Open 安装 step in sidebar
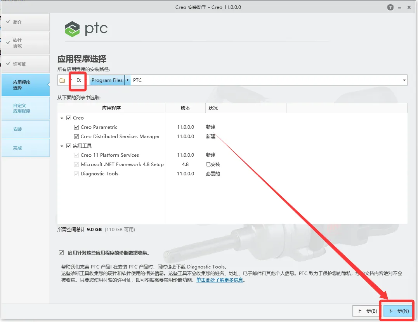 click(26, 129)
